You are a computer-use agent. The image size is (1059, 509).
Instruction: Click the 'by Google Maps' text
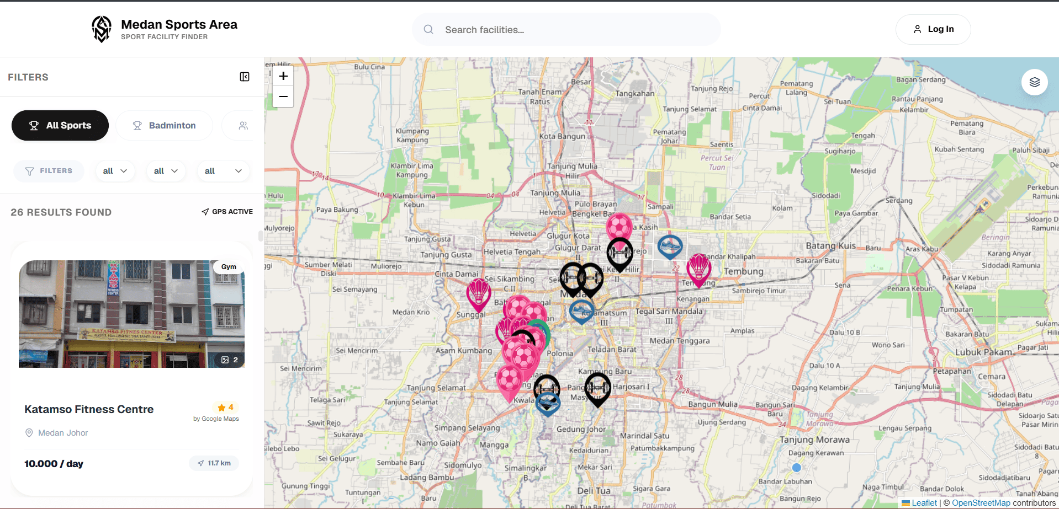216,419
